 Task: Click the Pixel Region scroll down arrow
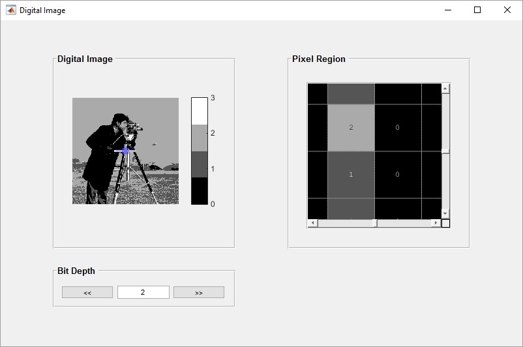pyautogui.click(x=445, y=213)
